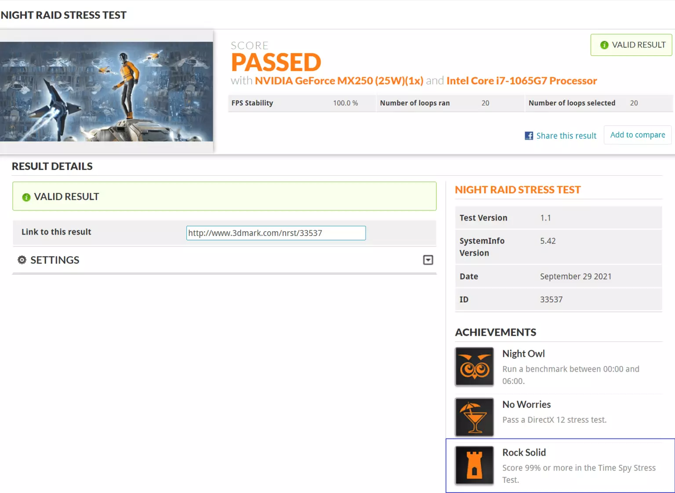
Task: Click the Add to compare button
Action: click(638, 135)
